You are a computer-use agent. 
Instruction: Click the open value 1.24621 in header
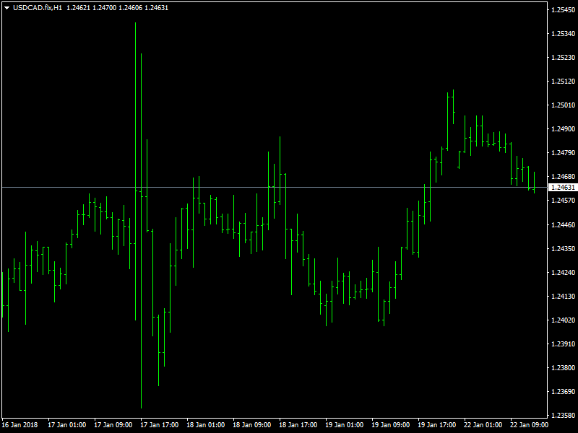point(78,8)
